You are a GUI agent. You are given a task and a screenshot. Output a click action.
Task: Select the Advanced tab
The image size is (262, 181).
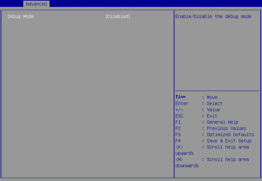[x=36, y=4]
